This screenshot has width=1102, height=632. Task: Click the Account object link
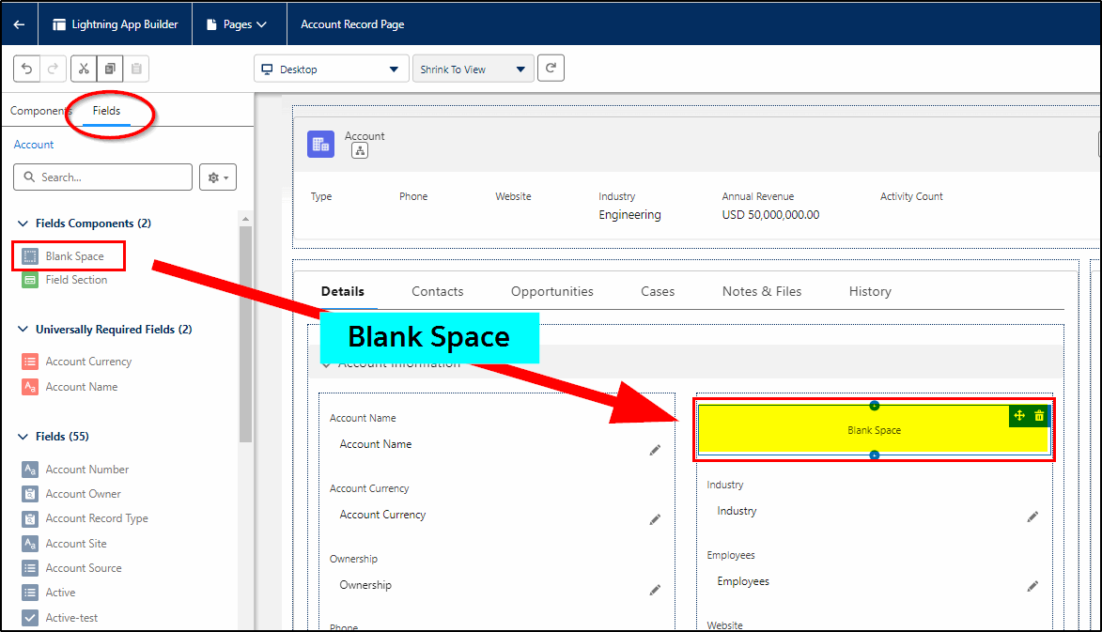[x=34, y=145]
